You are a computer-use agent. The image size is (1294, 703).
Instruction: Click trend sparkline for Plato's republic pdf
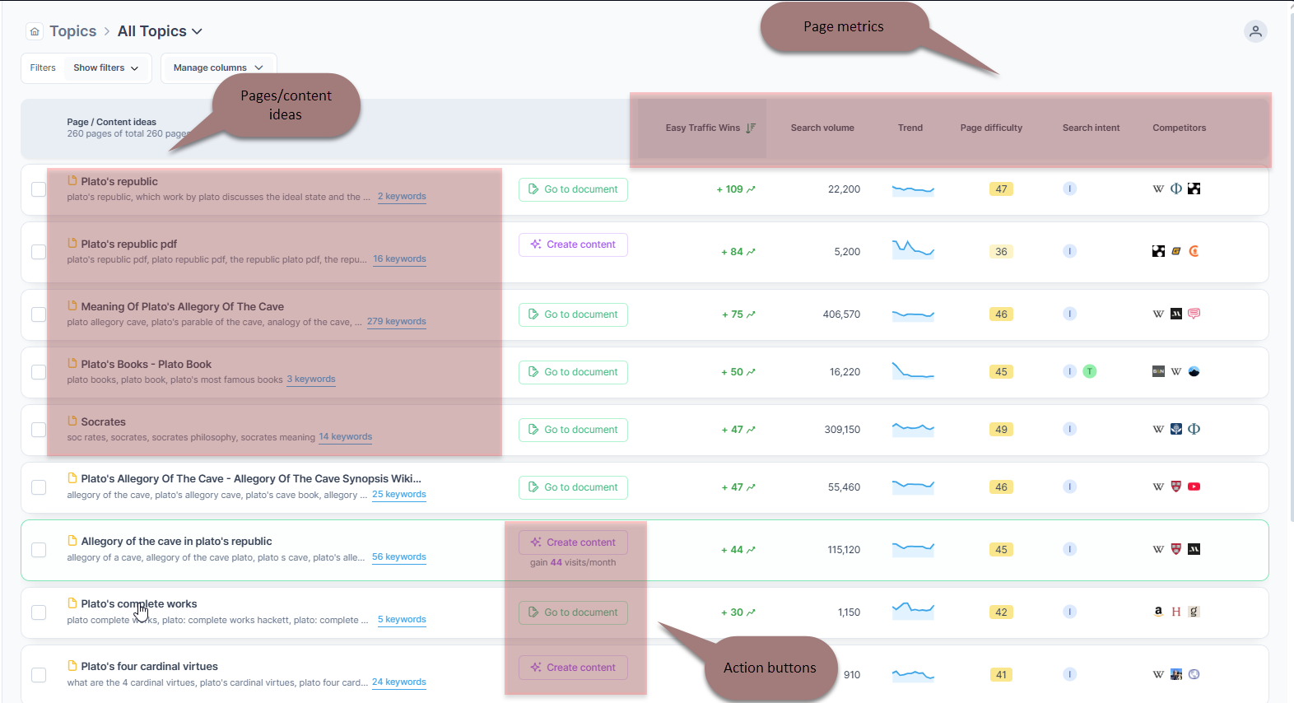(x=913, y=249)
